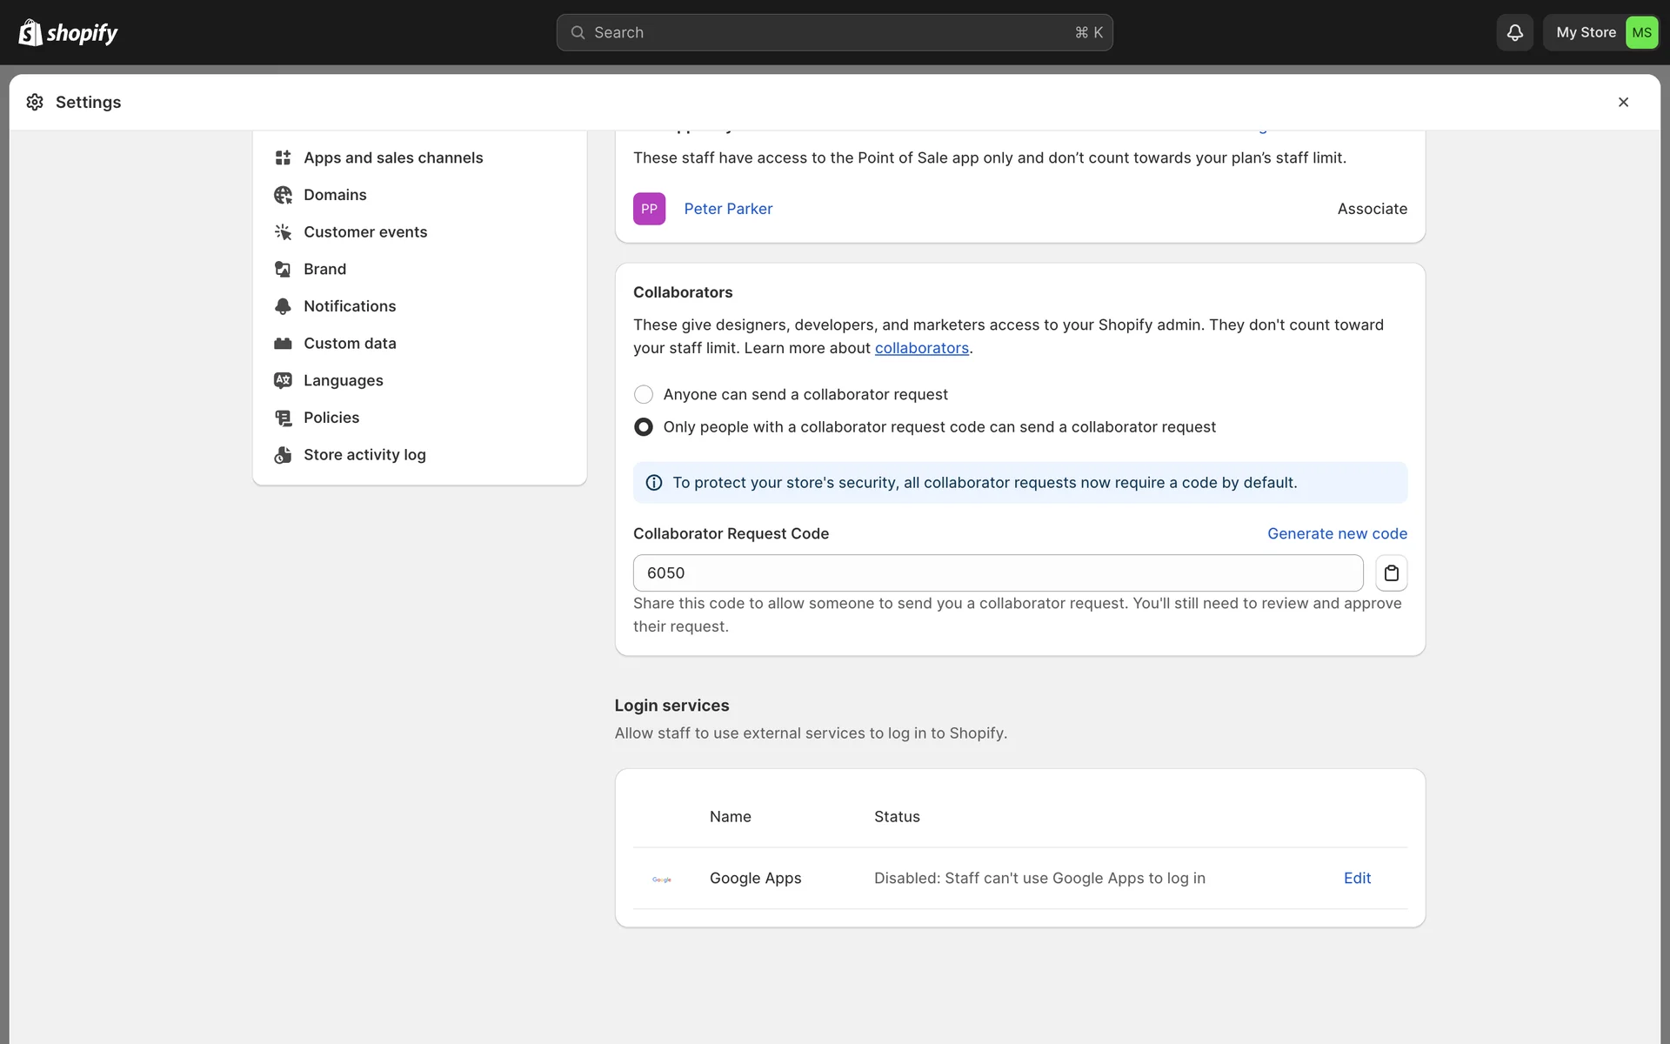Image resolution: width=1670 pixels, height=1044 pixels.
Task: Open Apps and sales channels settings
Action: tap(392, 157)
